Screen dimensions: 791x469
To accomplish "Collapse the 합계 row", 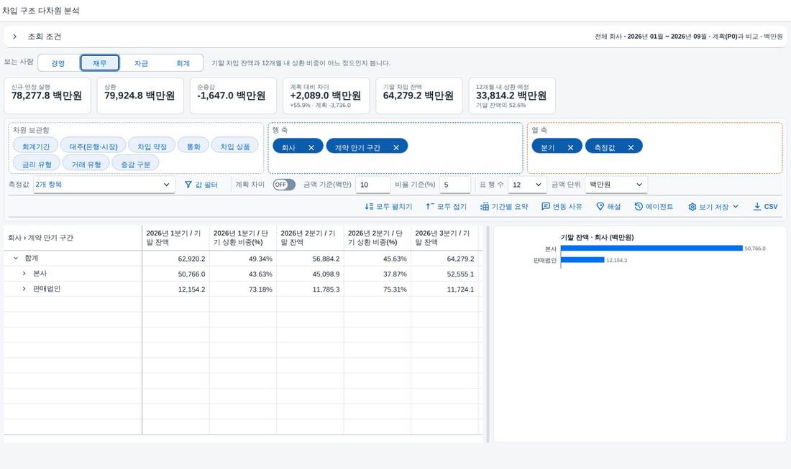I will (16, 258).
